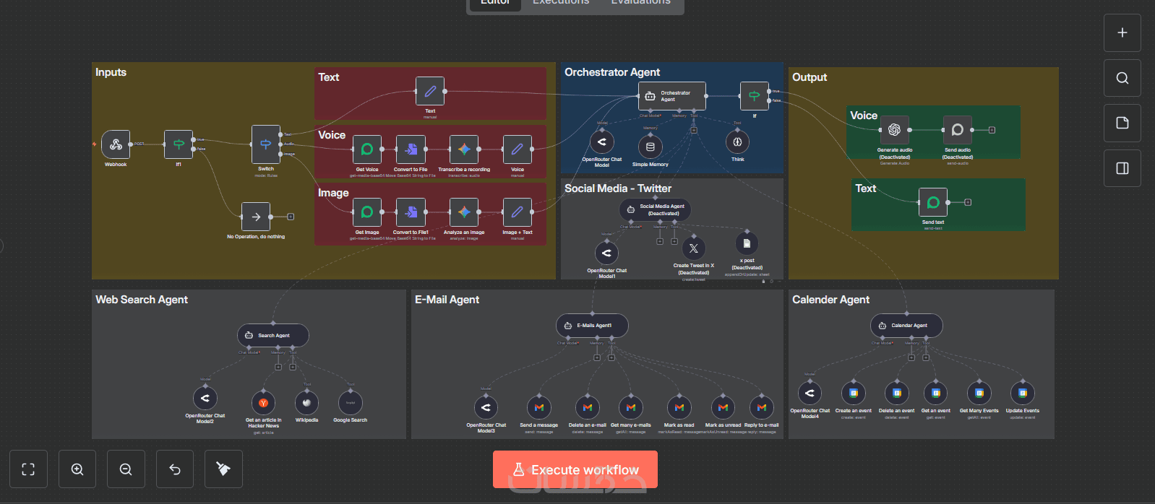This screenshot has width=1155, height=504.
Task: Toggle the side panel view button
Action: [x=1122, y=168]
